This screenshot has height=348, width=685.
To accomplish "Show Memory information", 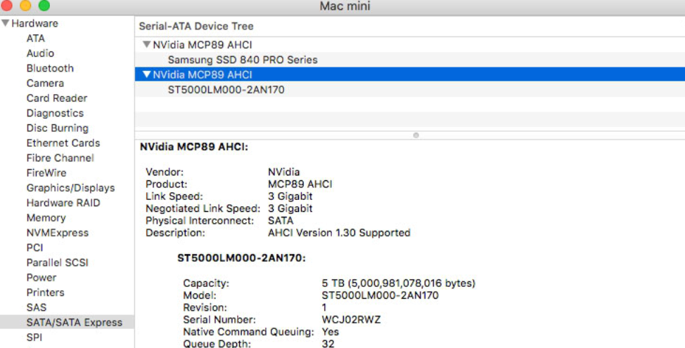I will (x=46, y=217).
